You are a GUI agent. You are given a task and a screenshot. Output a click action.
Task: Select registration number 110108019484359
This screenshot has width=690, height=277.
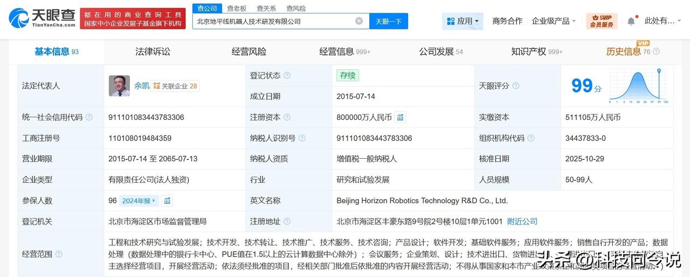(140, 138)
